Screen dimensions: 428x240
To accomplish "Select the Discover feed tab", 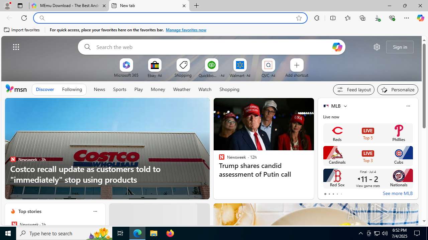I will coord(45,89).
